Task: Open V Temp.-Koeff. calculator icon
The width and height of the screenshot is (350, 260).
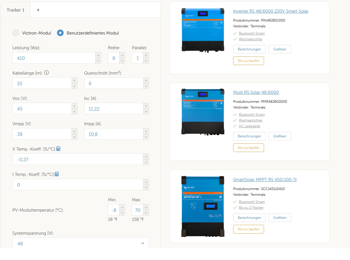Action: coord(58,149)
